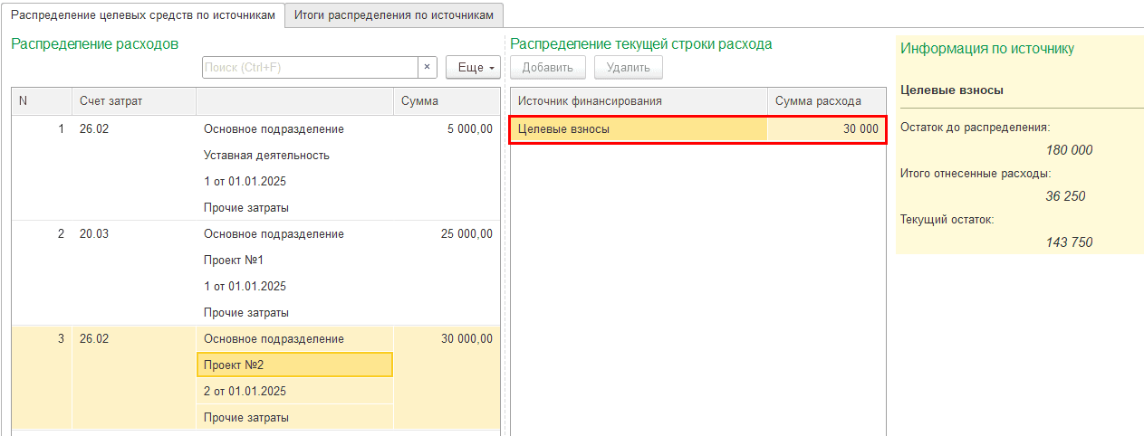This screenshot has width=1144, height=436.
Task: Click the Сумма расхода column header
Action: (x=826, y=101)
